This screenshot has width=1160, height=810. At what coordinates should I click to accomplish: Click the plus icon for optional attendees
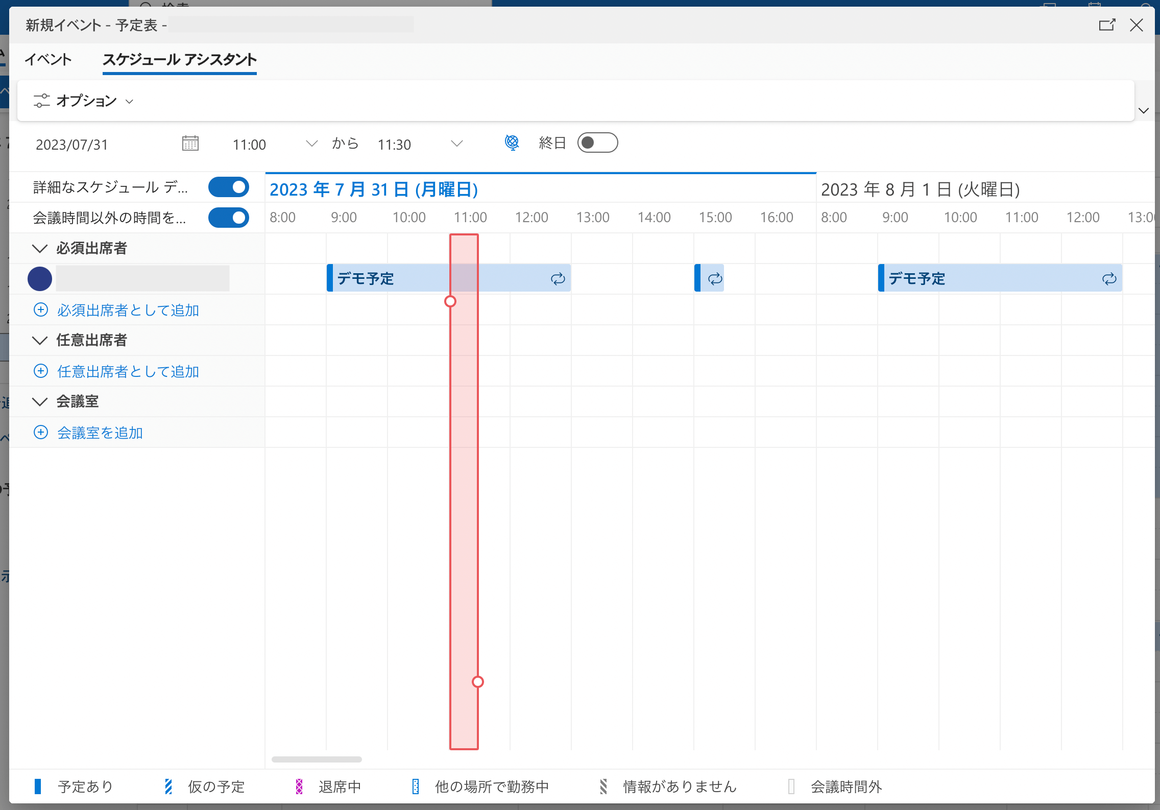pos(41,371)
